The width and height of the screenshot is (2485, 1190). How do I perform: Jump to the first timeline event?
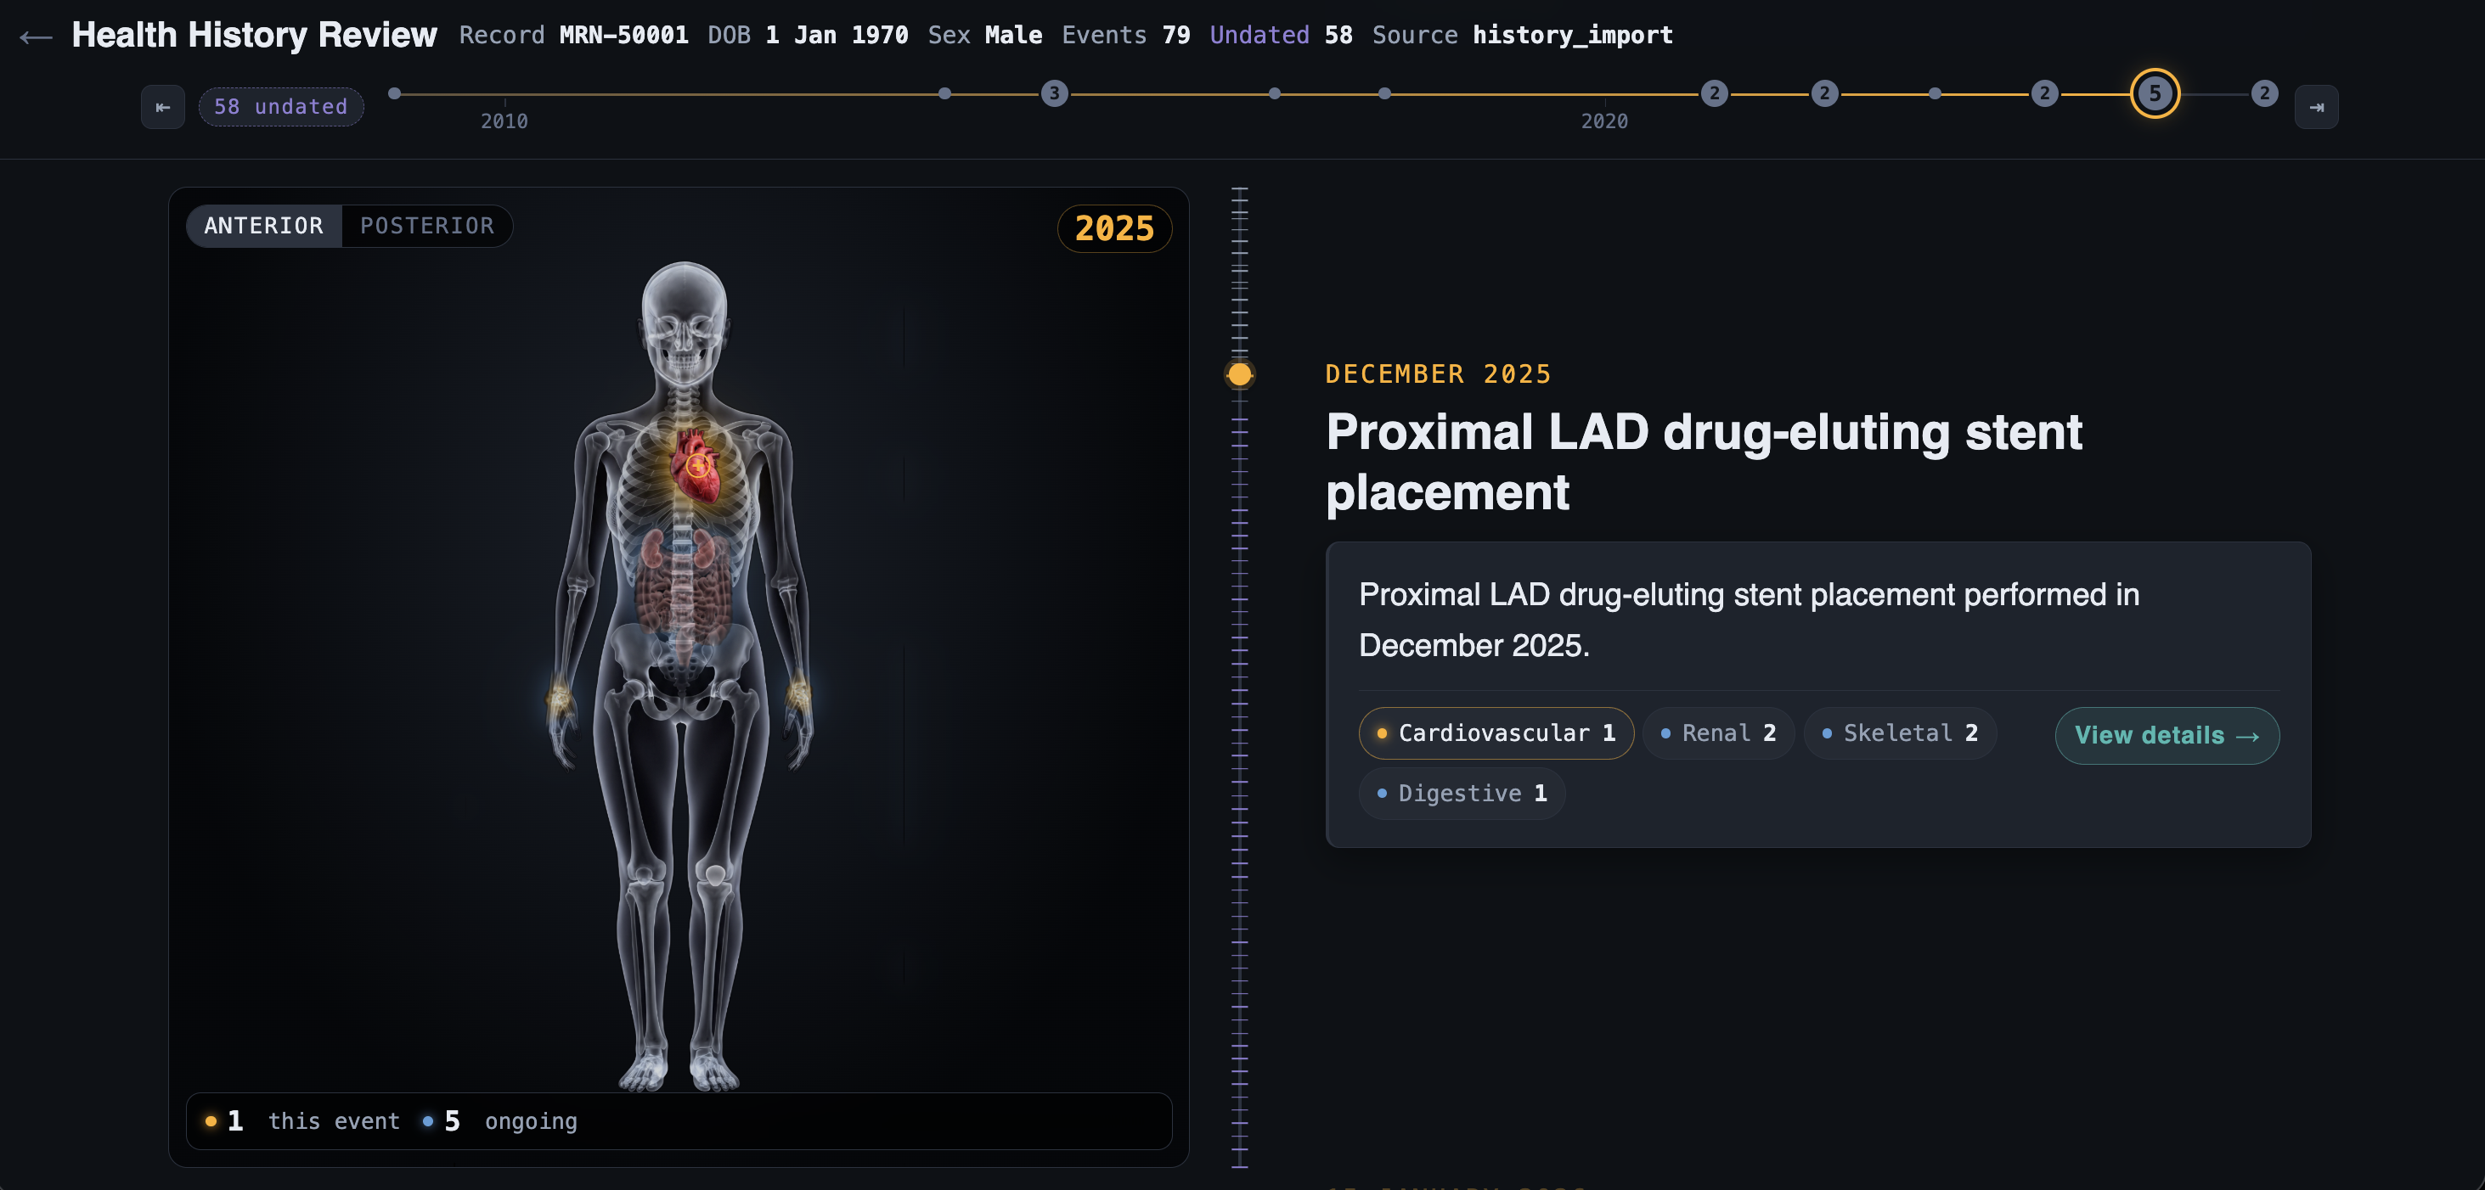163,107
